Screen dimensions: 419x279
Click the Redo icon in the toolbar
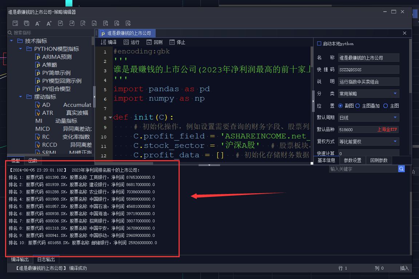72,23
